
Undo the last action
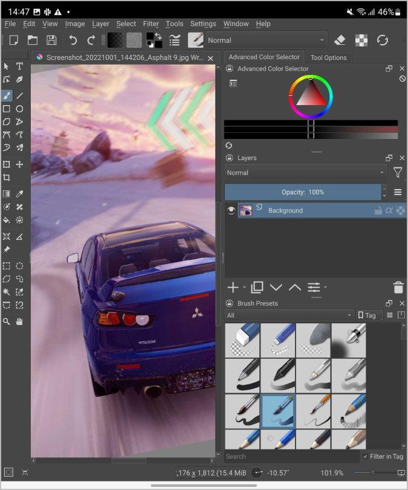(x=73, y=40)
